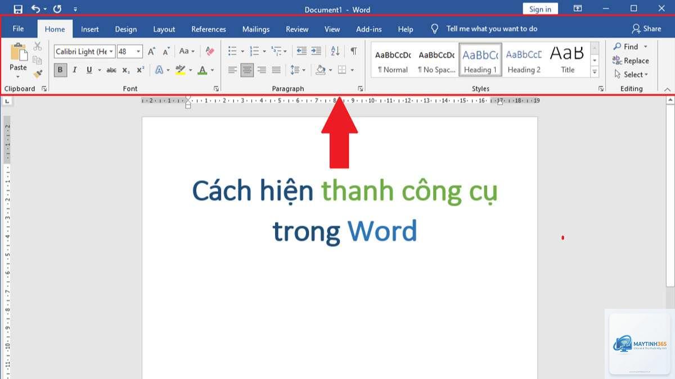The width and height of the screenshot is (675, 379).
Task: Click Increase Indent icon
Action: click(316, 51)
